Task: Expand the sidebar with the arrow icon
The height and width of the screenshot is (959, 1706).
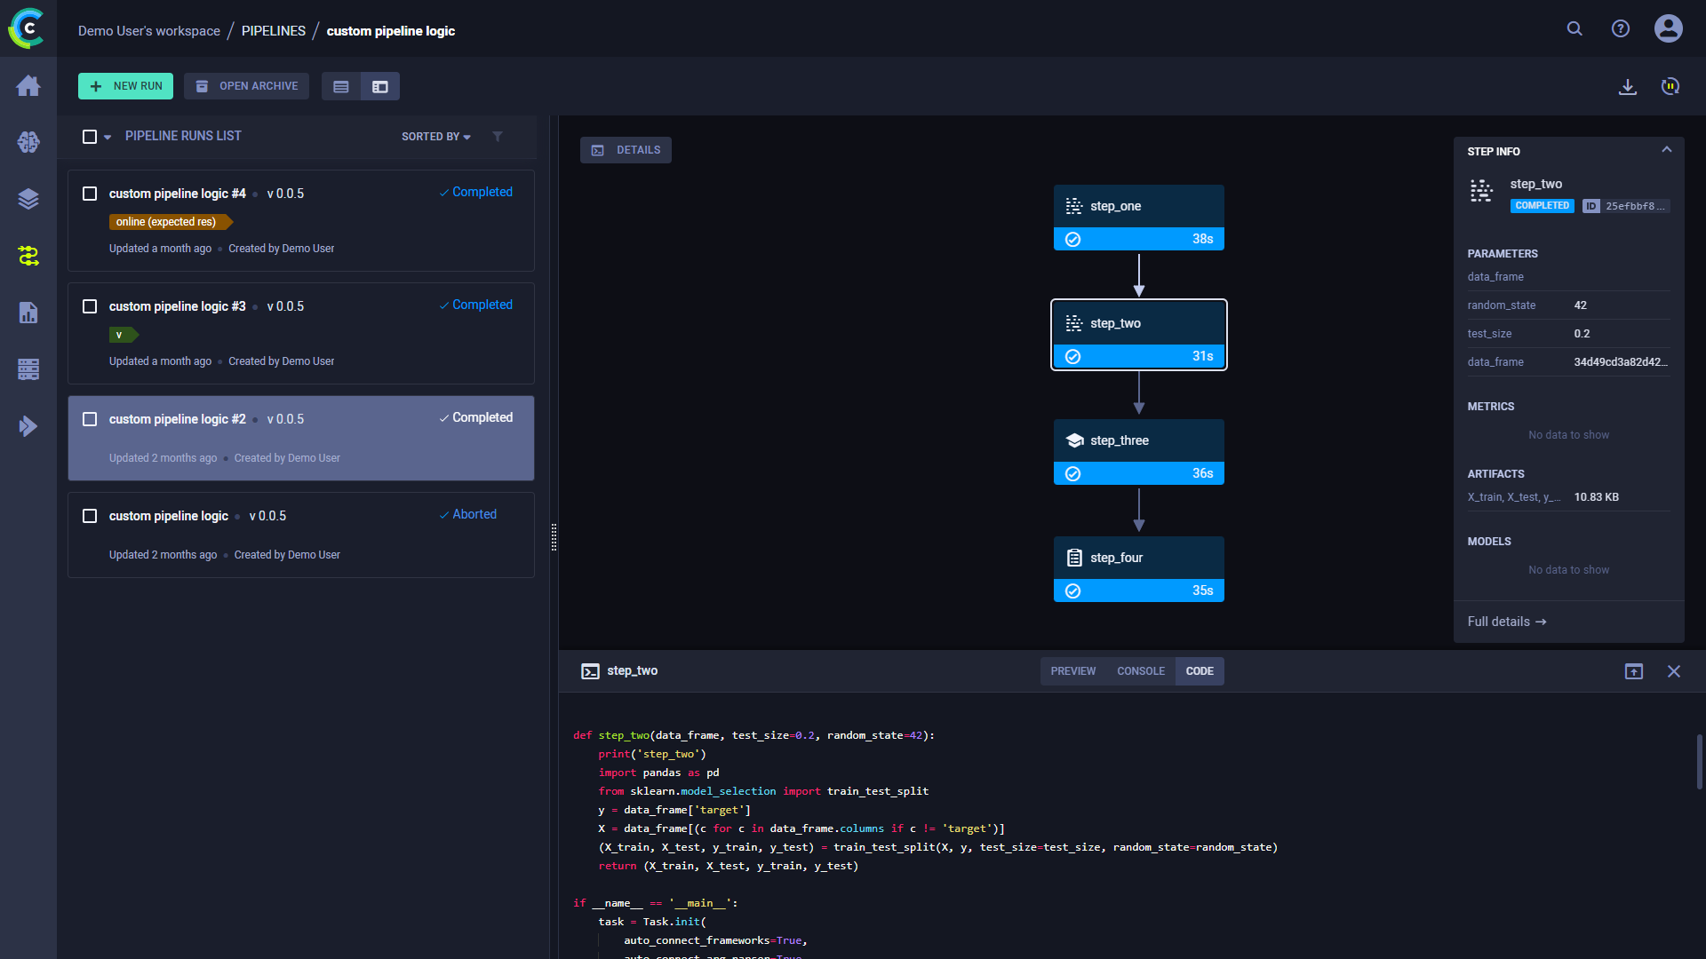Action: pos(28,426)
